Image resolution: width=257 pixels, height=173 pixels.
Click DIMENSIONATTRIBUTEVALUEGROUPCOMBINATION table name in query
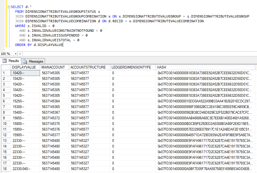[x=66, y=16]
